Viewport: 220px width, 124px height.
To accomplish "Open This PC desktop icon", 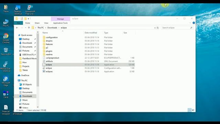I will 6,23.
